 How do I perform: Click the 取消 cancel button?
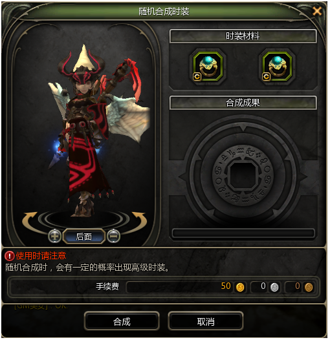click(206, 321)
